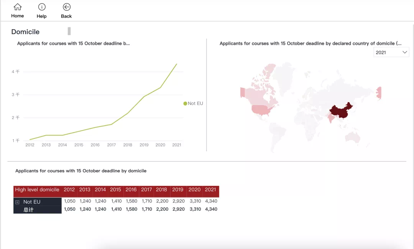
Task: Go back using the Back arrow icon
Action: click(x=67, y=7)
